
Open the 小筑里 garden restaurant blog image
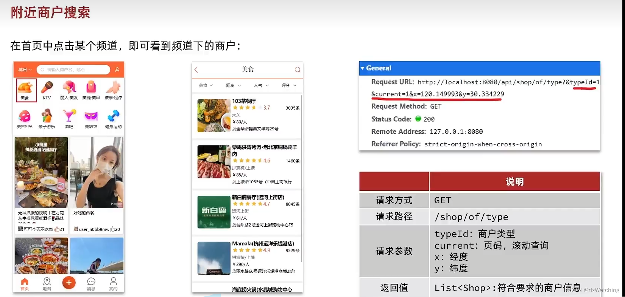pos(41,173)
